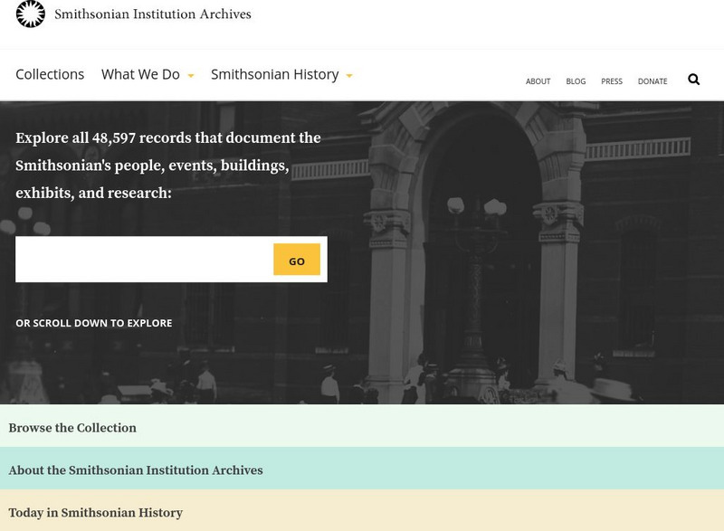724x531 pixels.
Task: Open the ABOUT page link
Action: [537, 81]
